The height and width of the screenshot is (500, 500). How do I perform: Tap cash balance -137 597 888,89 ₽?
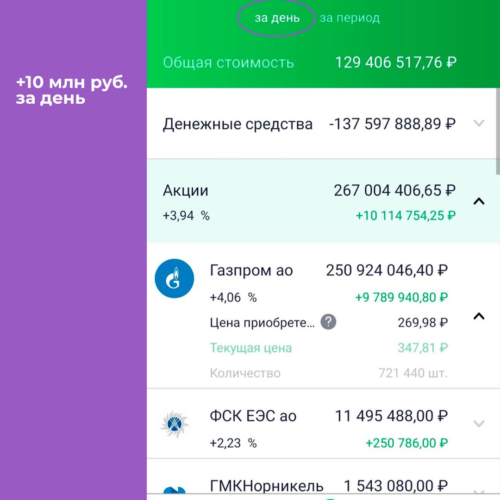tap(392, 124)
